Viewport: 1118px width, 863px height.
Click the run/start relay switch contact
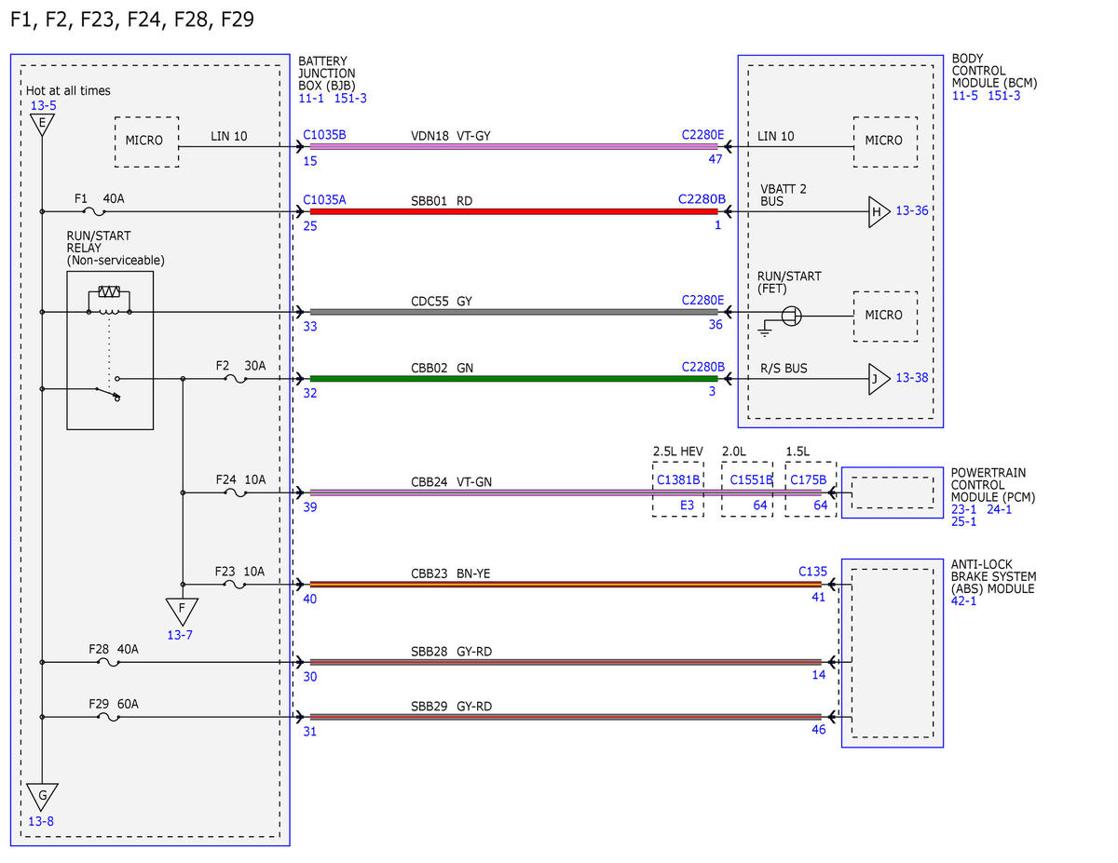pos(109,389)
